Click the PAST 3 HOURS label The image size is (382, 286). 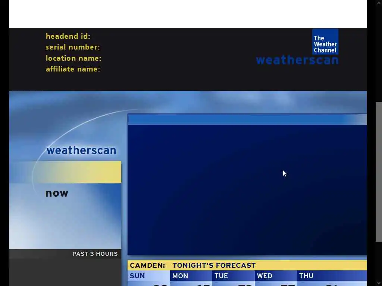click(x=95, y=254)
